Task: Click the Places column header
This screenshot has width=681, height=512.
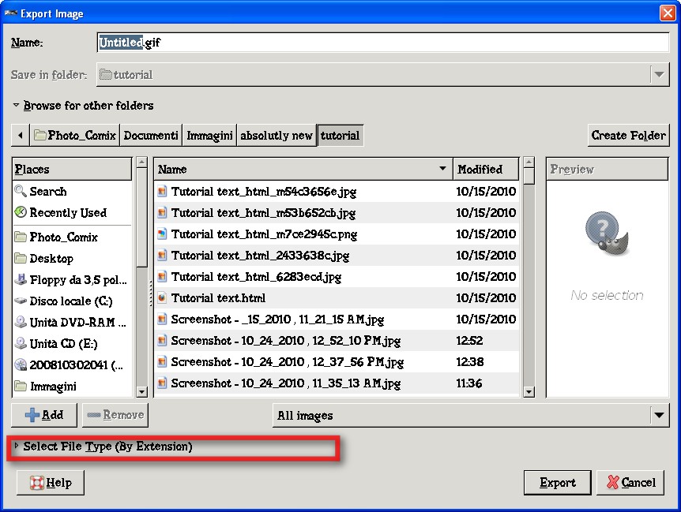Action: click(x=72, y=169)
